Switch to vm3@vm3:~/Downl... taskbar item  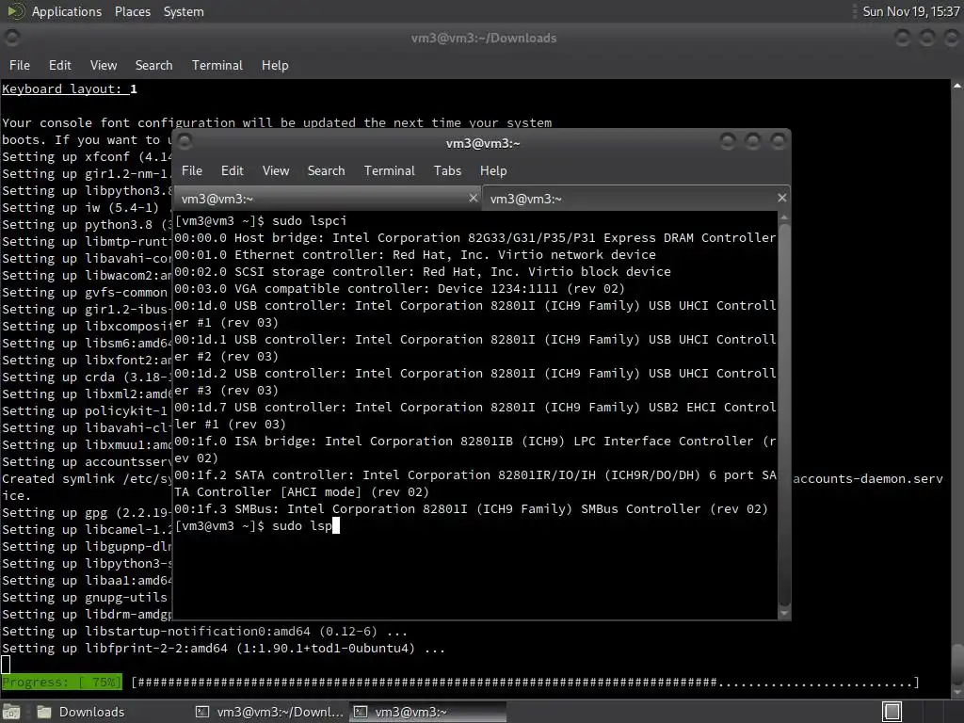pos(269,712)
